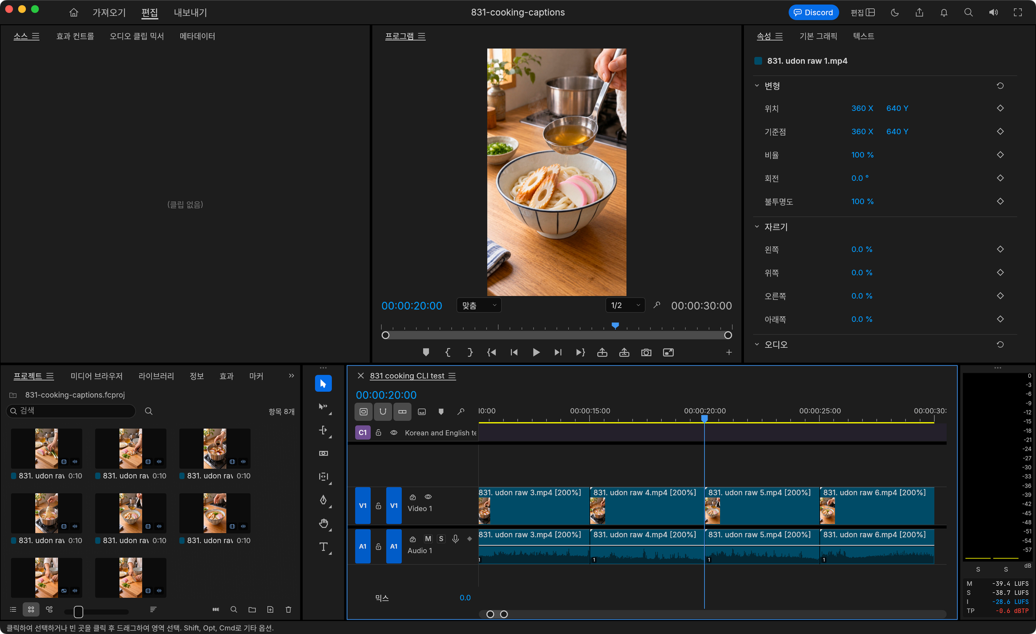
Task: Select the Text tool in the toolbar
Action: (x=323, y=547)
